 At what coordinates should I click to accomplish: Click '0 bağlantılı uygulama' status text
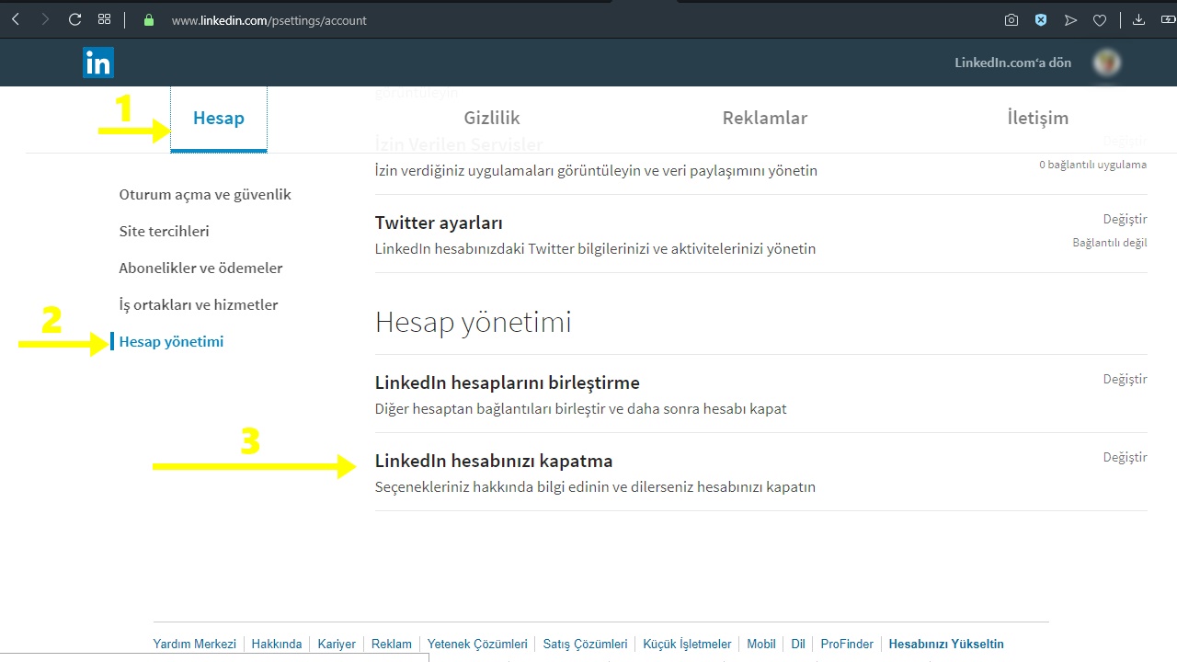pyautogui.click(x=1092, y=165)
